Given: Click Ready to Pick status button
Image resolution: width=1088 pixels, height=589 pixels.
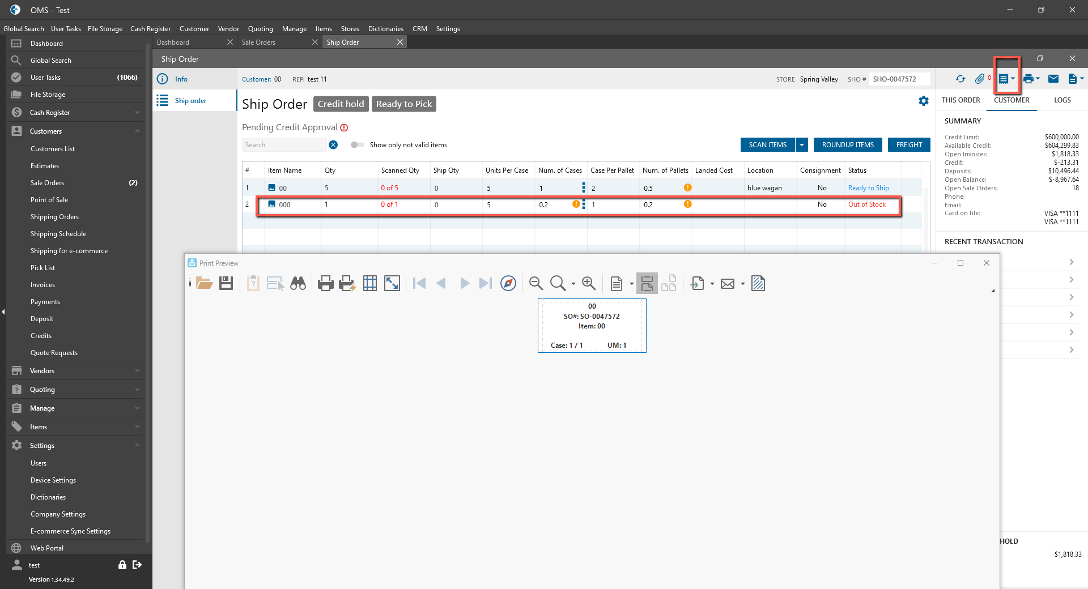Looking at the screenshot, I should [404, 104].
